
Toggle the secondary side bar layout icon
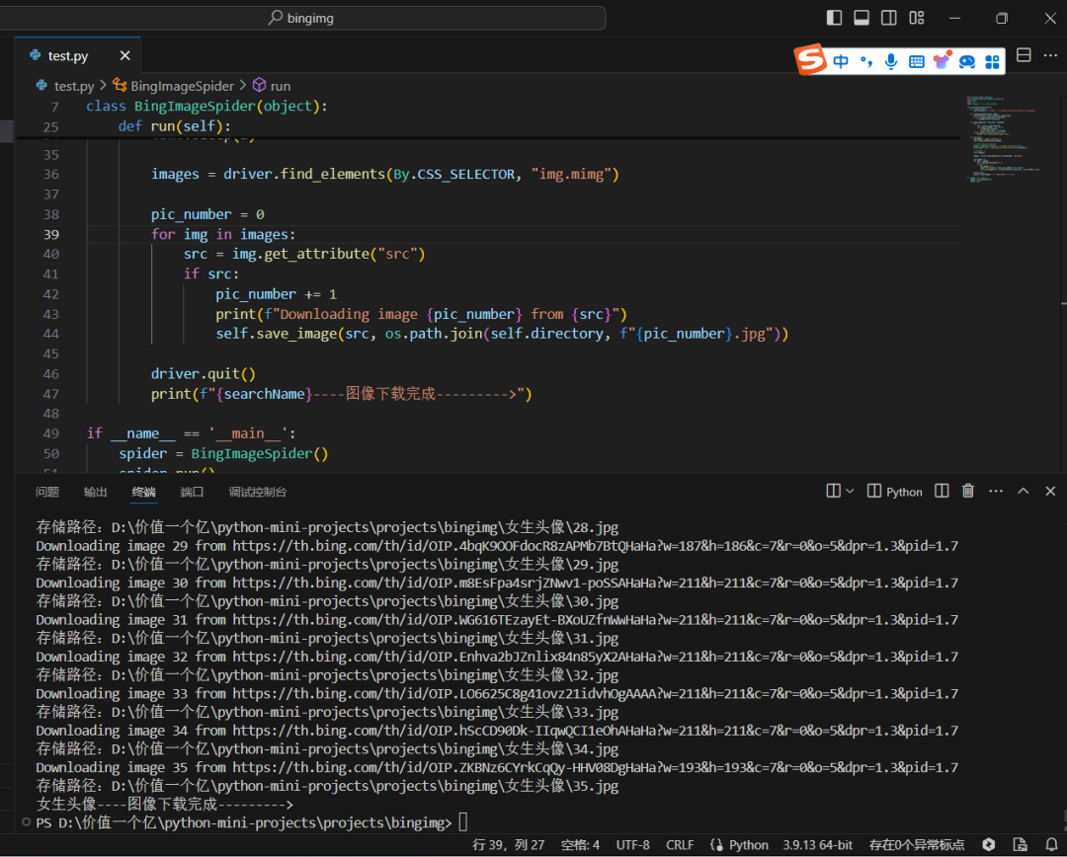(889, 18)
